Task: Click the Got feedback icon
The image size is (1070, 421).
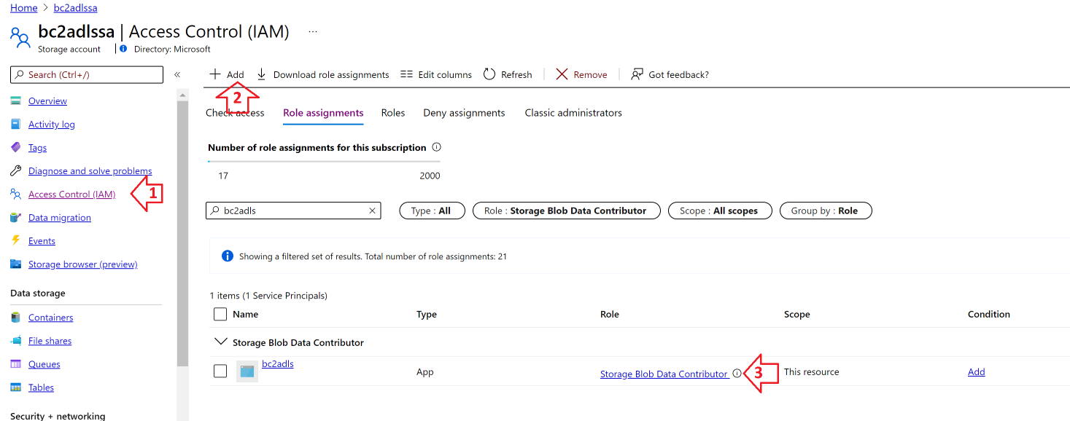Action: [x=637, y=74]
